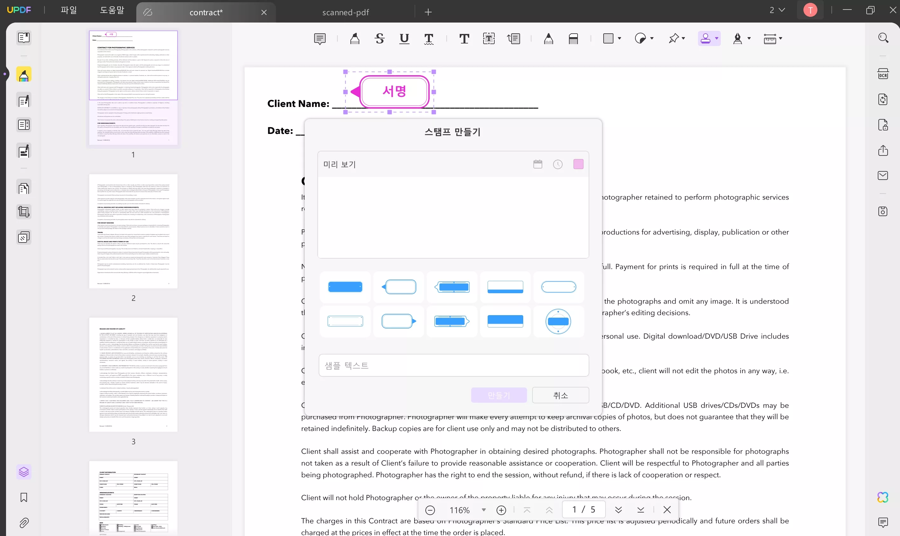This screenshot has height=536, width=900.
Task: Open the search magnifier icon
Action: point(883,37)
